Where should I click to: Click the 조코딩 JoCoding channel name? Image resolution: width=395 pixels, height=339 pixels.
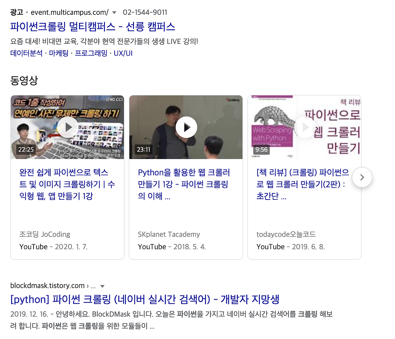[x=44, y=234]
